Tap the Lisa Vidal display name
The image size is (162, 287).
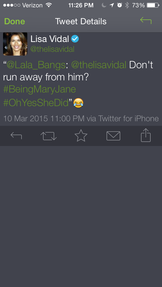coord(50,39)
